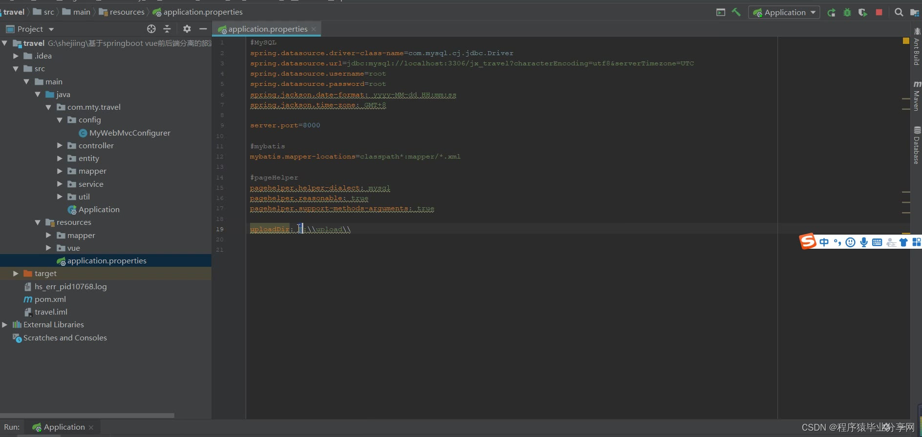Click the Sogou skin shirt icon

click(903, 242)
